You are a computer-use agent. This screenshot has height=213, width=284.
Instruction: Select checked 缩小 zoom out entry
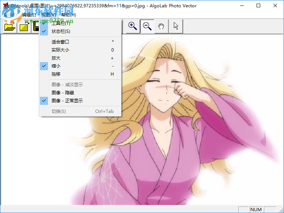pos(80,66)
